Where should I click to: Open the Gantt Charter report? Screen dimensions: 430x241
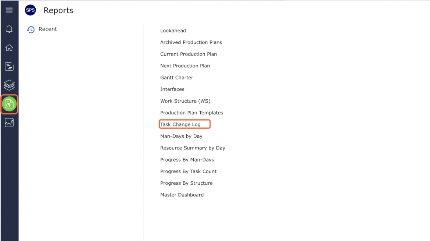tap(177, 78)
